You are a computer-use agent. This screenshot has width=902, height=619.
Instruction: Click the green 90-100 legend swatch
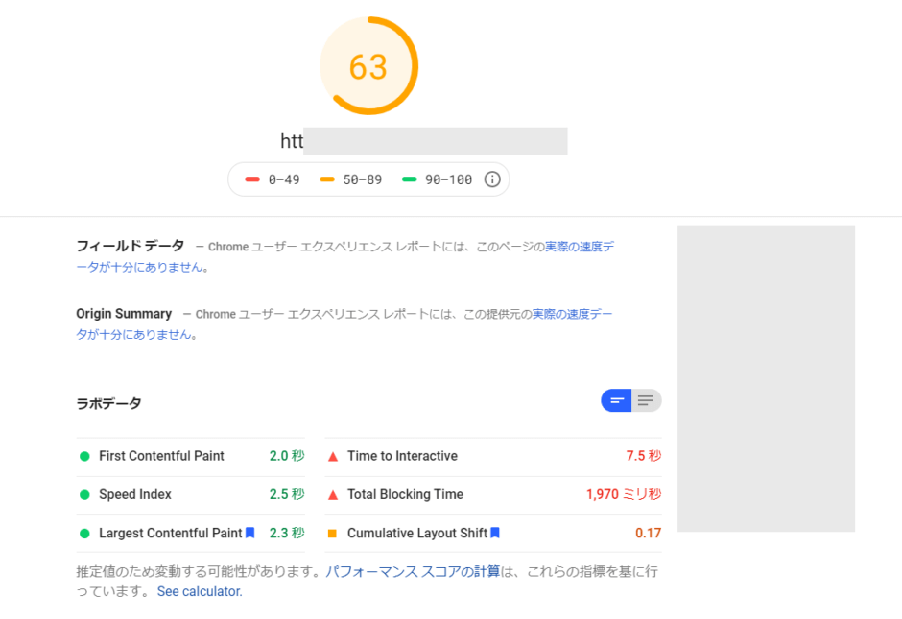pos(410,179)
